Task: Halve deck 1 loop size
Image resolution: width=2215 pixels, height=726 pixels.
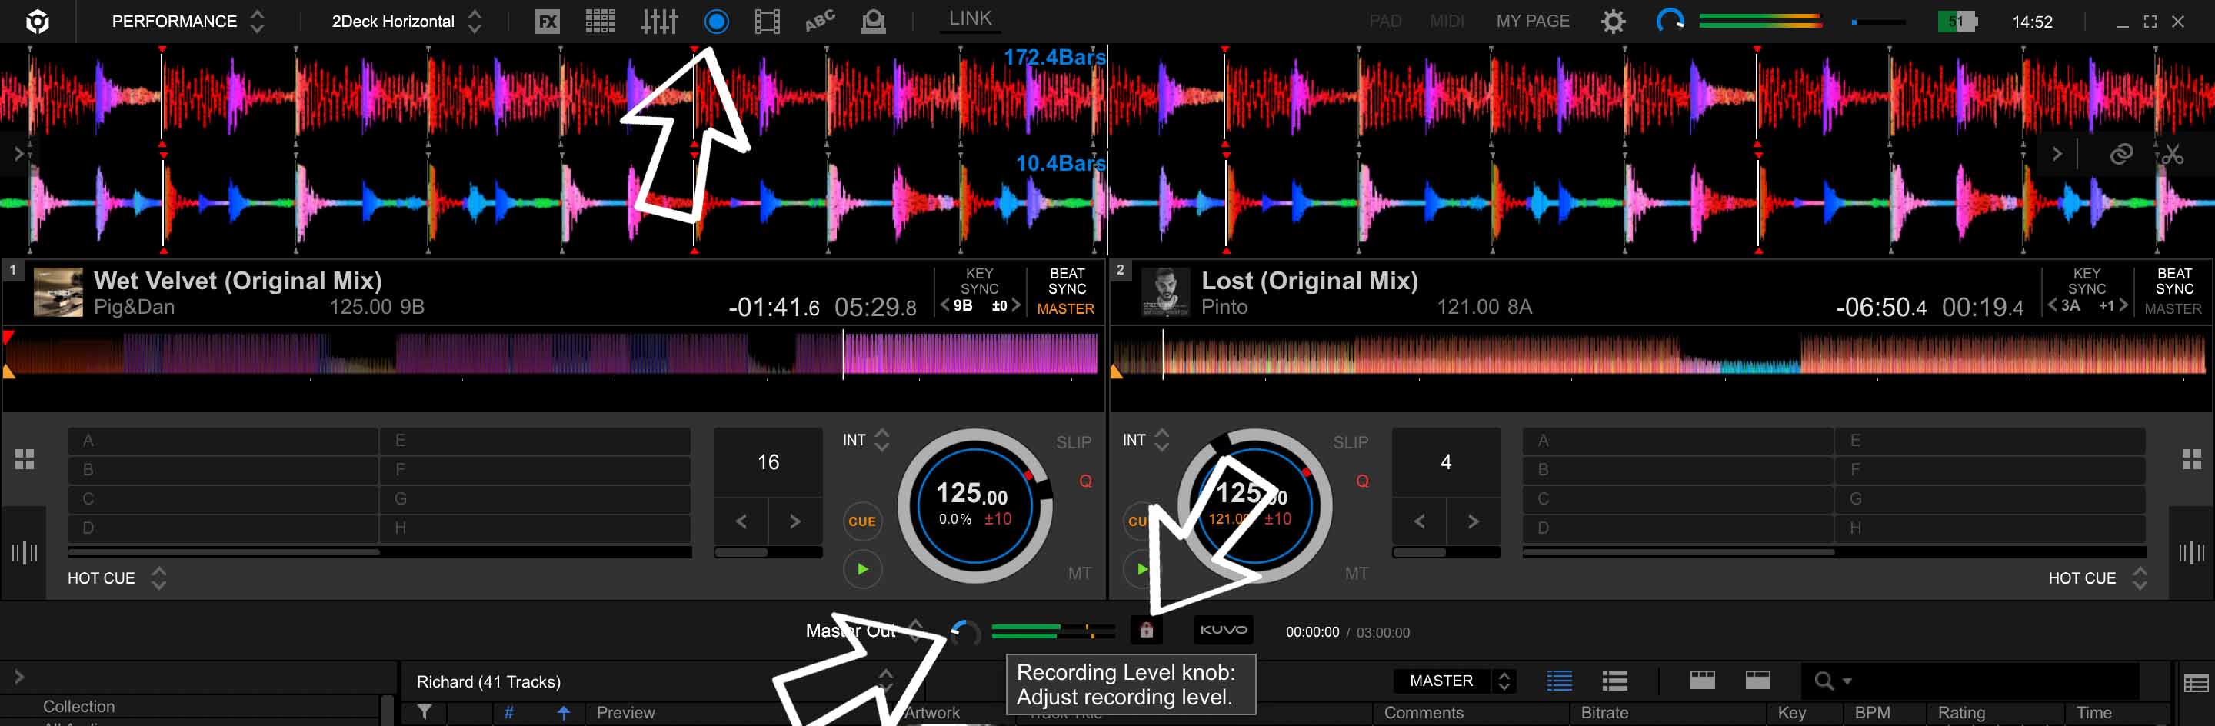Action: (741, 521)
